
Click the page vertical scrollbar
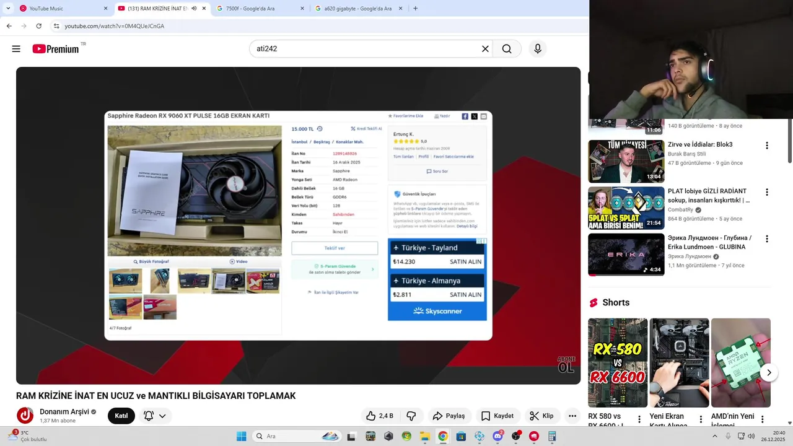pos(789,142)
